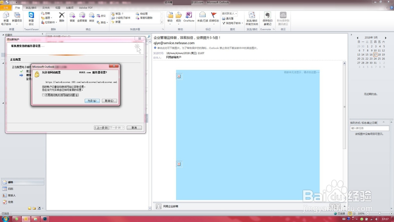This screenshot has width=394, height=222.
Task: Close the Microsoft Outlook autodiscover dialog
Action: click(x=114, y=66)
